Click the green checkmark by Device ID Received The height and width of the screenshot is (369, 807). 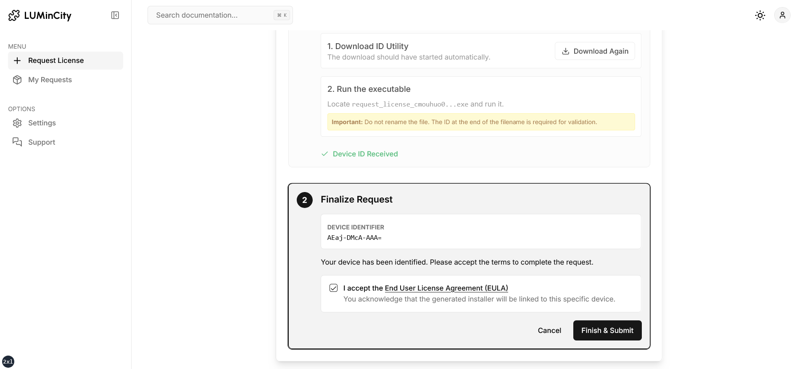324,154
